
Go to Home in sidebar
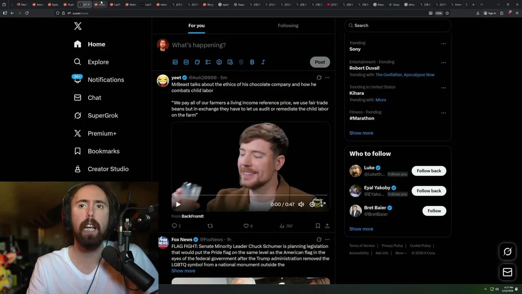tap(89, 44)
